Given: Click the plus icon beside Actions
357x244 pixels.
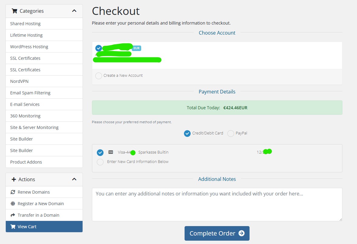Looking at the screenshot, I should [x=14, y=179].
